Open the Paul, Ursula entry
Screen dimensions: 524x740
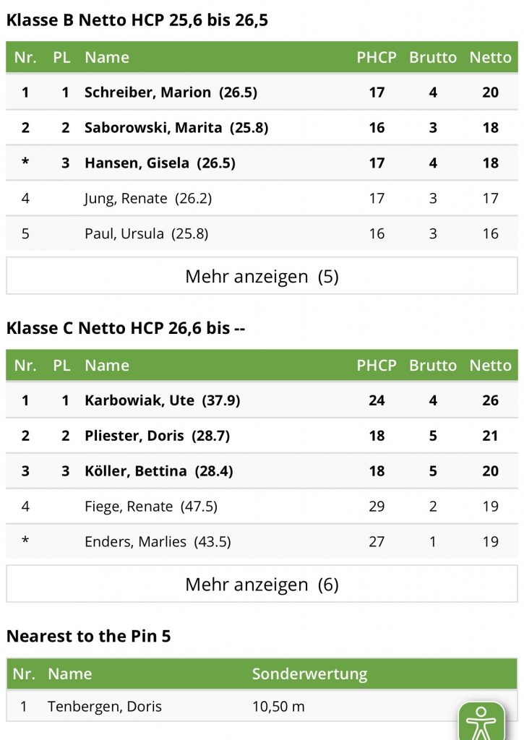[x=262, y=233]
